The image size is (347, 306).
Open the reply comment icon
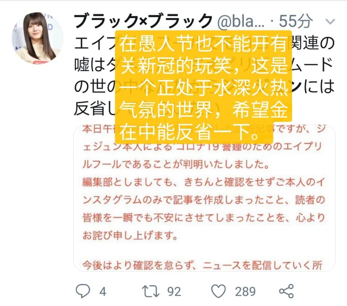click(83, 291)
